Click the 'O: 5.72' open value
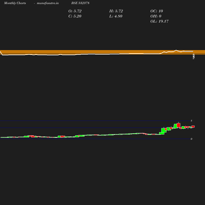The image size is (205, 205). 75,11
